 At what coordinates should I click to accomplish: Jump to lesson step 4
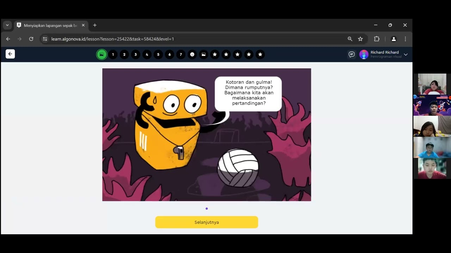pyautogui.click(x=147, y=54)
